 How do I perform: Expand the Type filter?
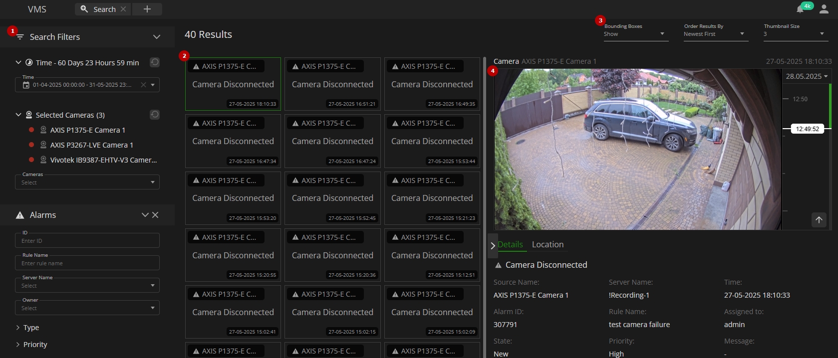tap(18, 328)
